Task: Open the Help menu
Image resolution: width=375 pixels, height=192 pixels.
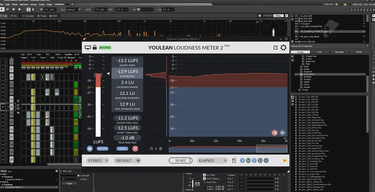Action: pos(49,4)
